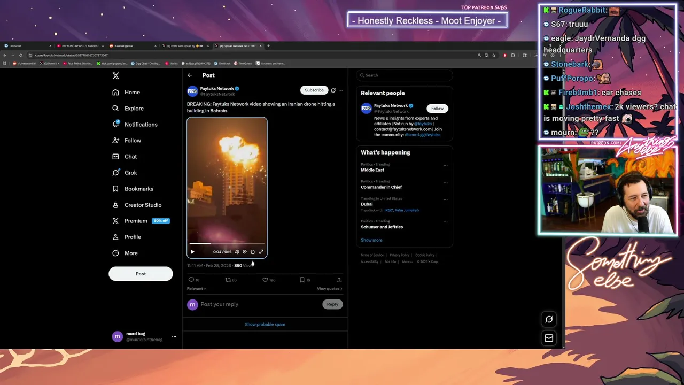The image size is (684, 385).
Task: Click the white Post button in sidebar
Action: [x=141, y=274]
